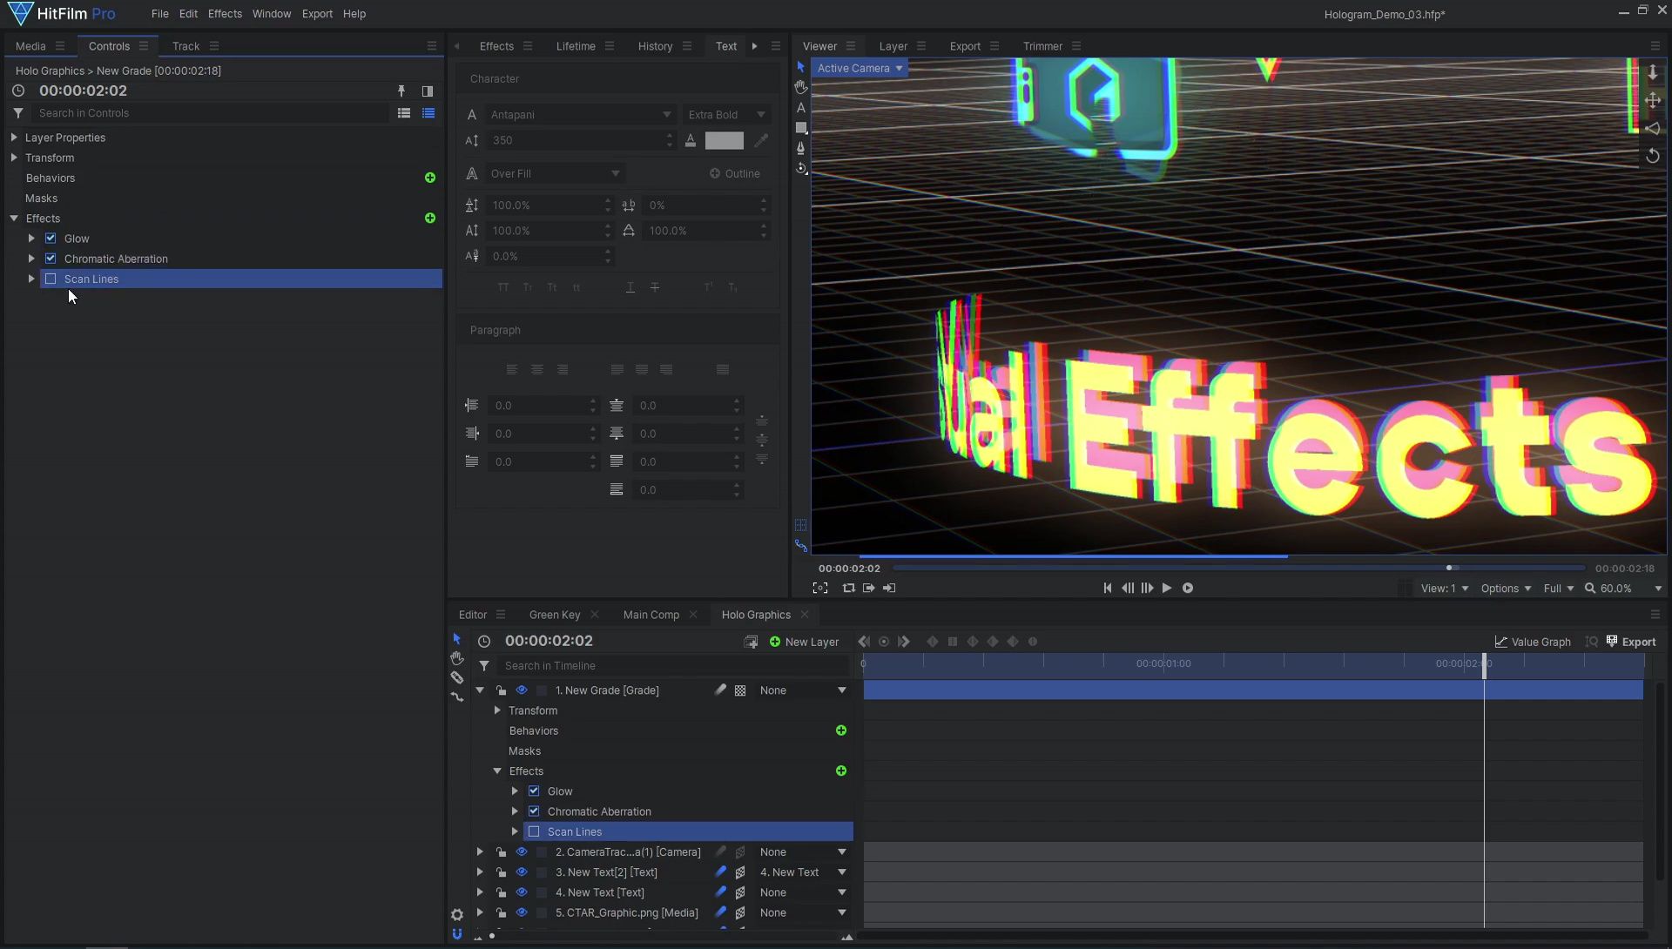Image resolution: width=1672 pixels, height=949 pixels.
Task: Click the green add Behaviors button in Controls
Action: pos(430,178)
